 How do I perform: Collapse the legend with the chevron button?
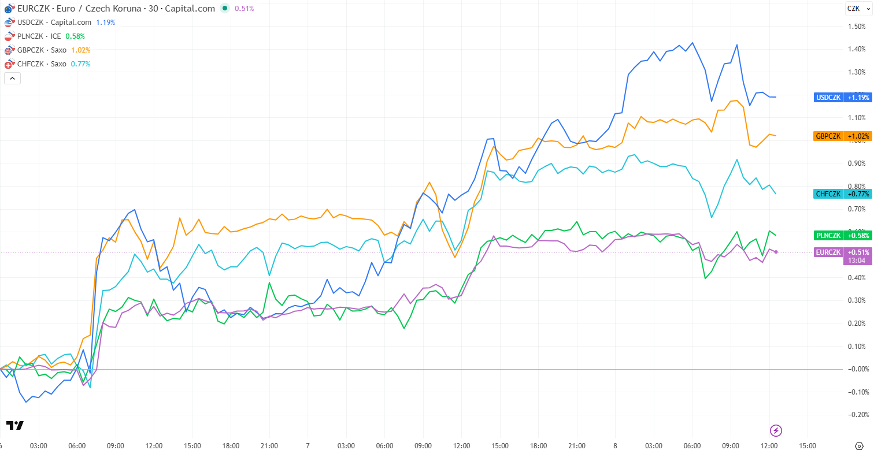point(13,78)
